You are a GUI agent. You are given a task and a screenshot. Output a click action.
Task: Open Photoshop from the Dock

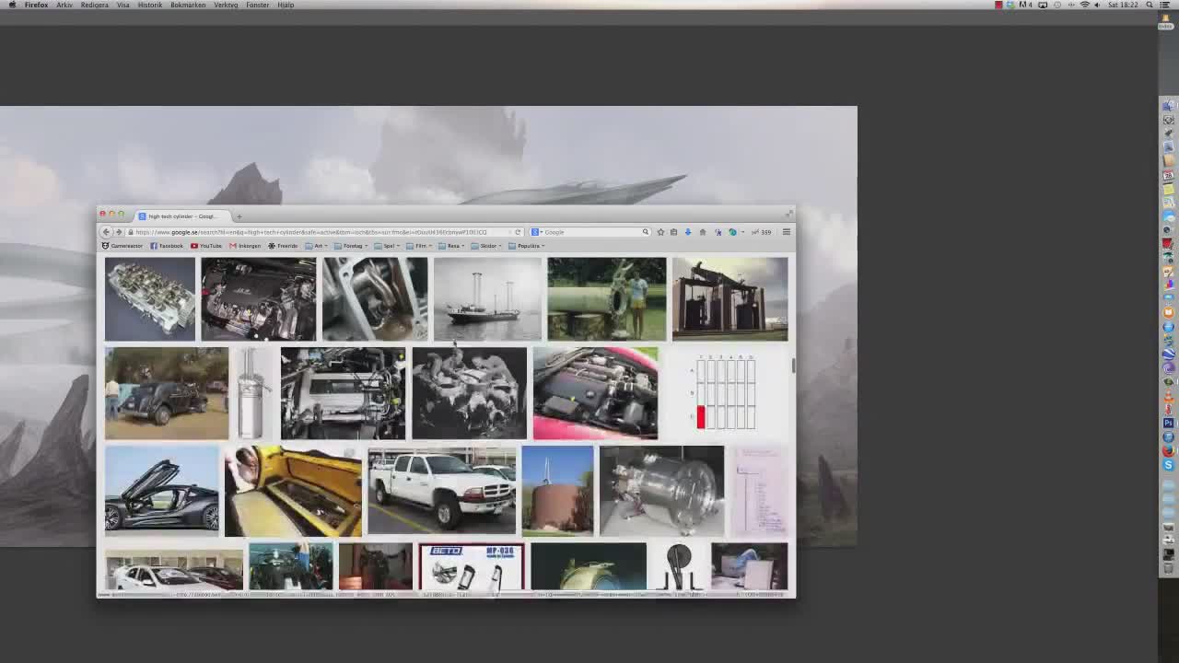pyautogui.click(x=1168, y=423)
